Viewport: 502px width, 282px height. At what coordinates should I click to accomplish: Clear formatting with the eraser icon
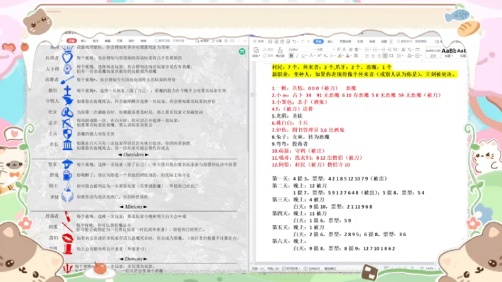click(x=351, y=50)
